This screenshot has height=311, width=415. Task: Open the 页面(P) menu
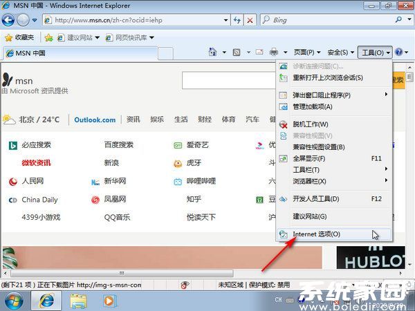click(x=307, y=53)
